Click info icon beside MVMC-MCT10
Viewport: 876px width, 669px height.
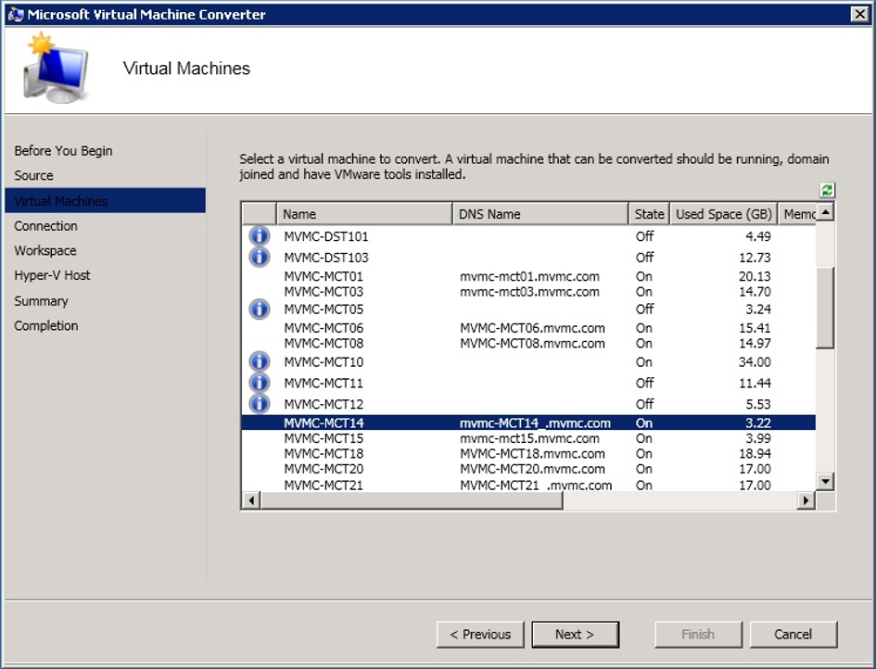260,361
